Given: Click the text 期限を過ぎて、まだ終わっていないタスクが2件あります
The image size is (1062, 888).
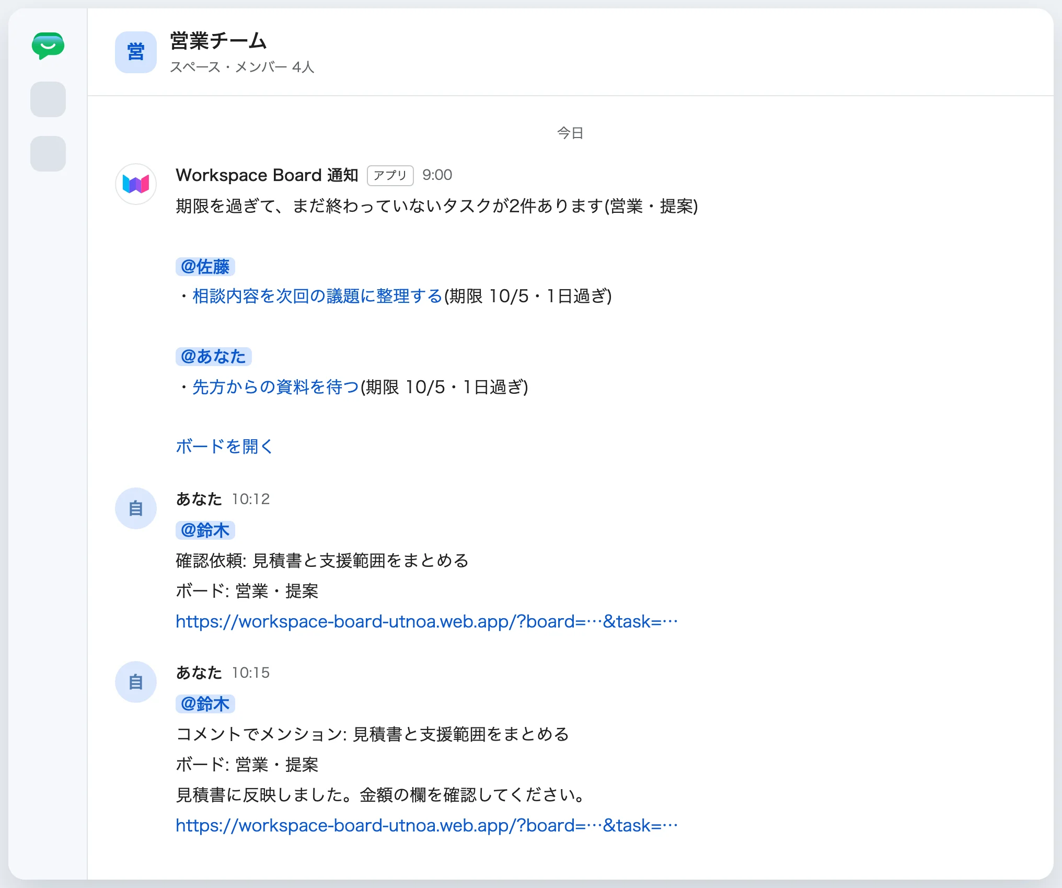Looking at the screenshot, I should coord(390,206).
